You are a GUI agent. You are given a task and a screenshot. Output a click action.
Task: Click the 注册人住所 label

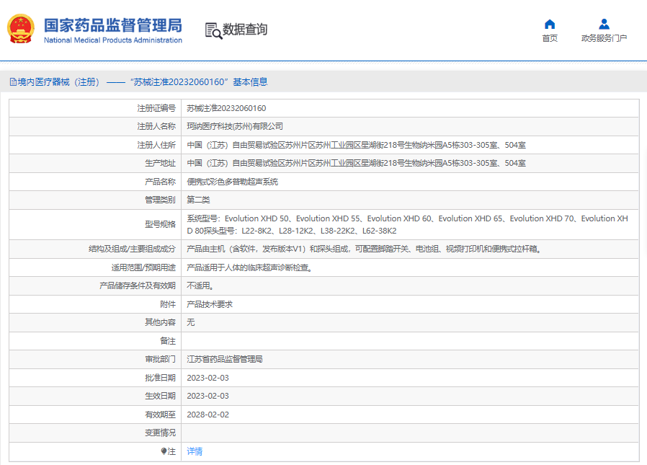click(156, 145)
